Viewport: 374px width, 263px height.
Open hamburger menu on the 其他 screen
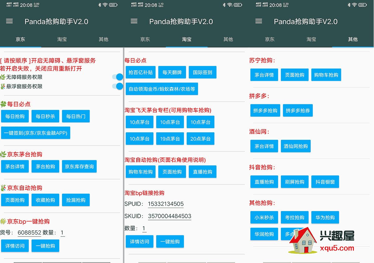(x=259, y=21)
